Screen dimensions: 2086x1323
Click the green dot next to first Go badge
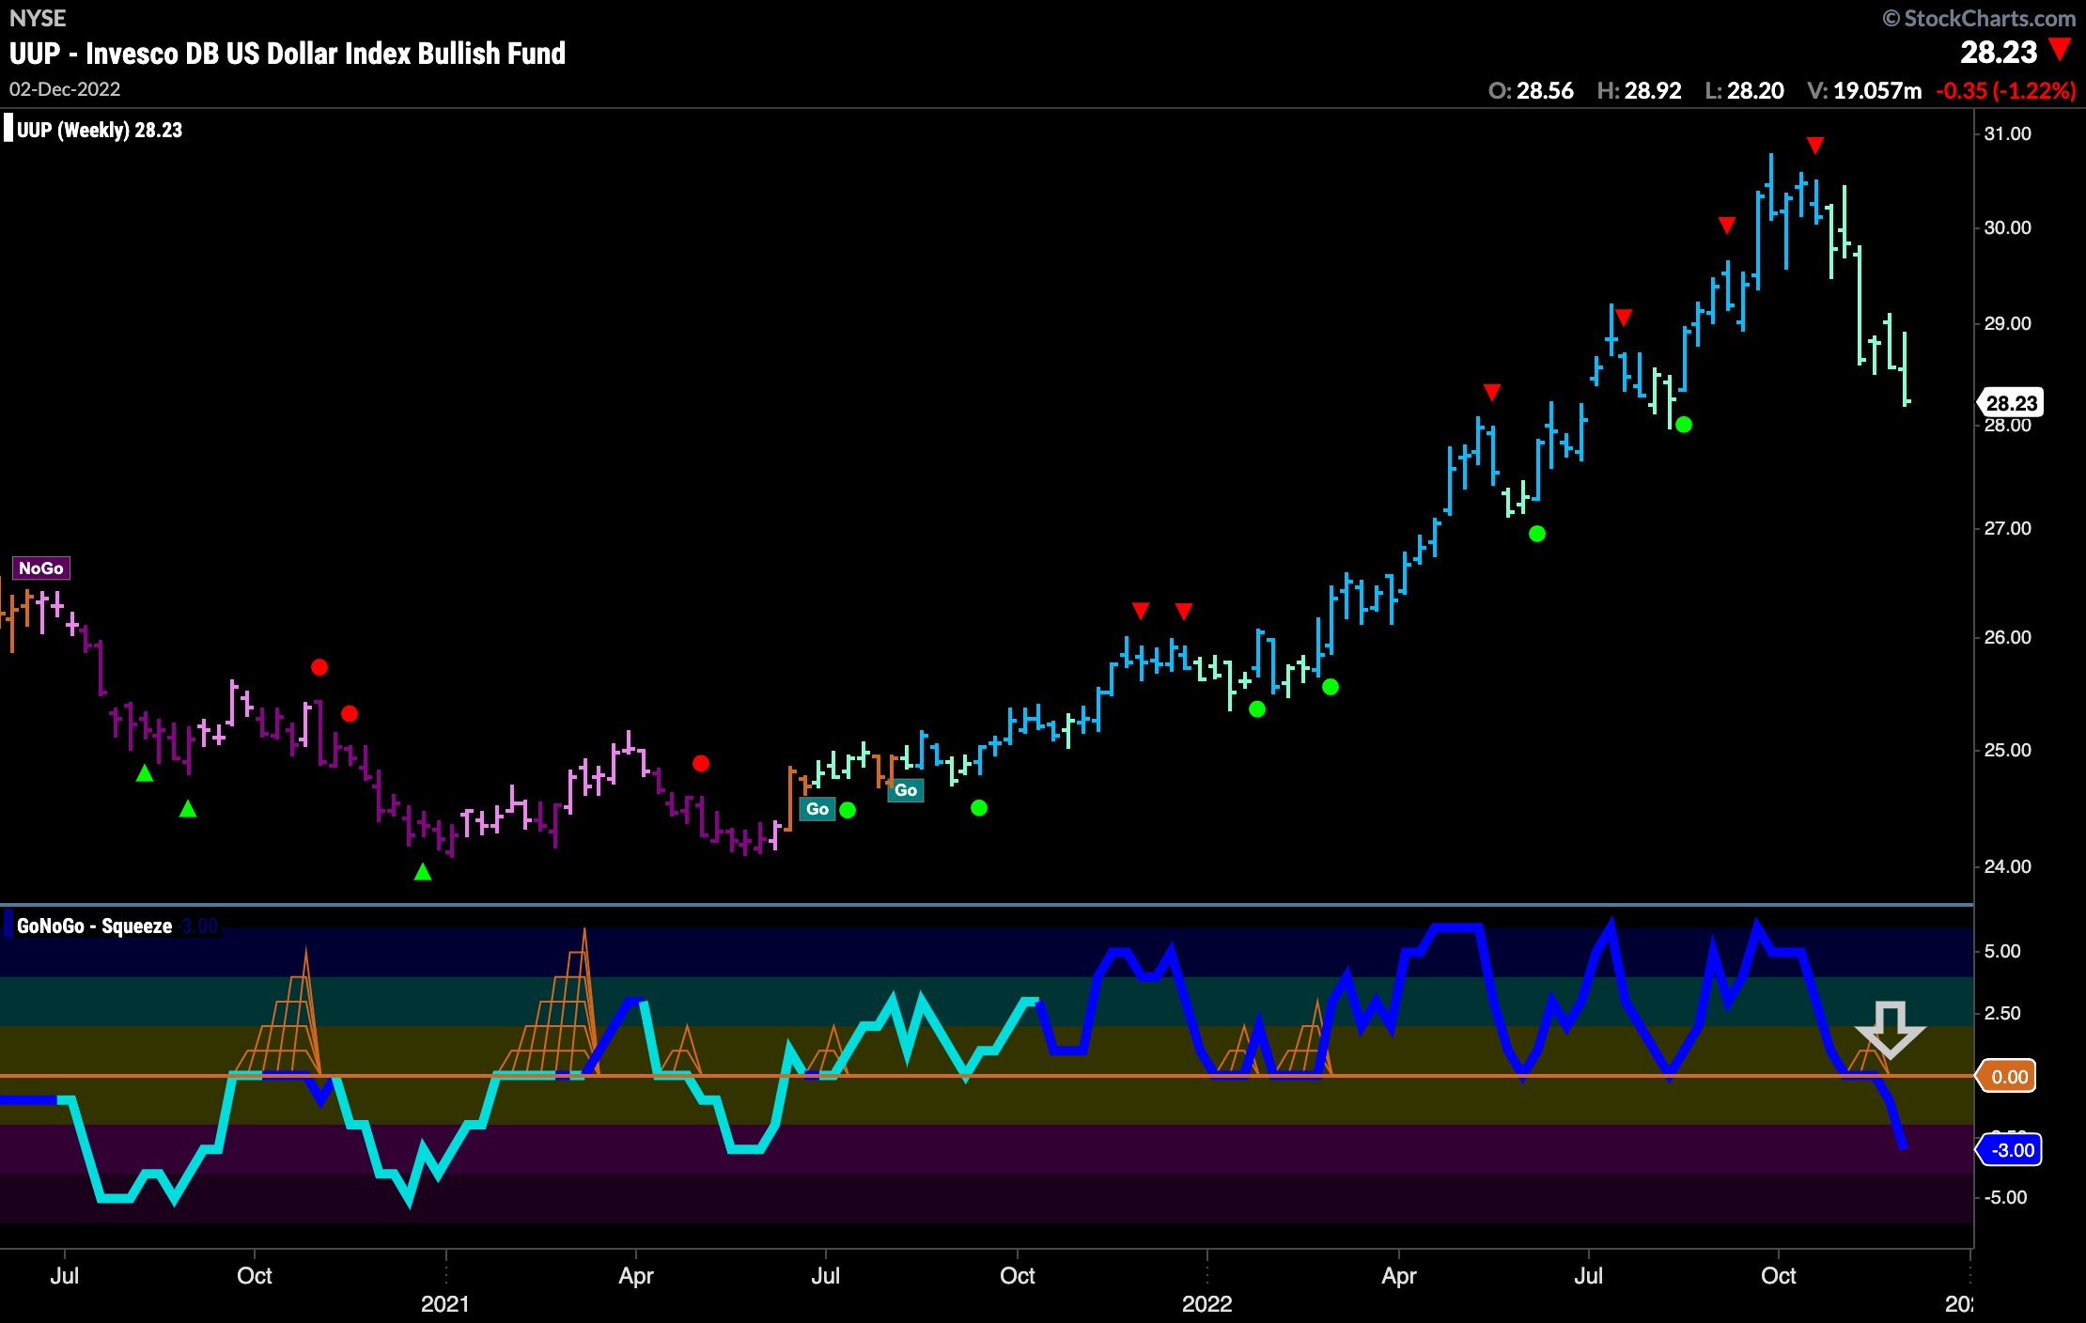(848, 810)
